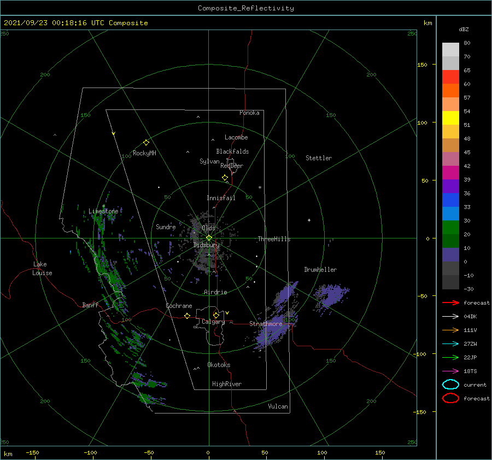492x460 pixels.
Task: Click the 2021/09/23 00:18:16 UTC timestamp
Action: [54, 23]
